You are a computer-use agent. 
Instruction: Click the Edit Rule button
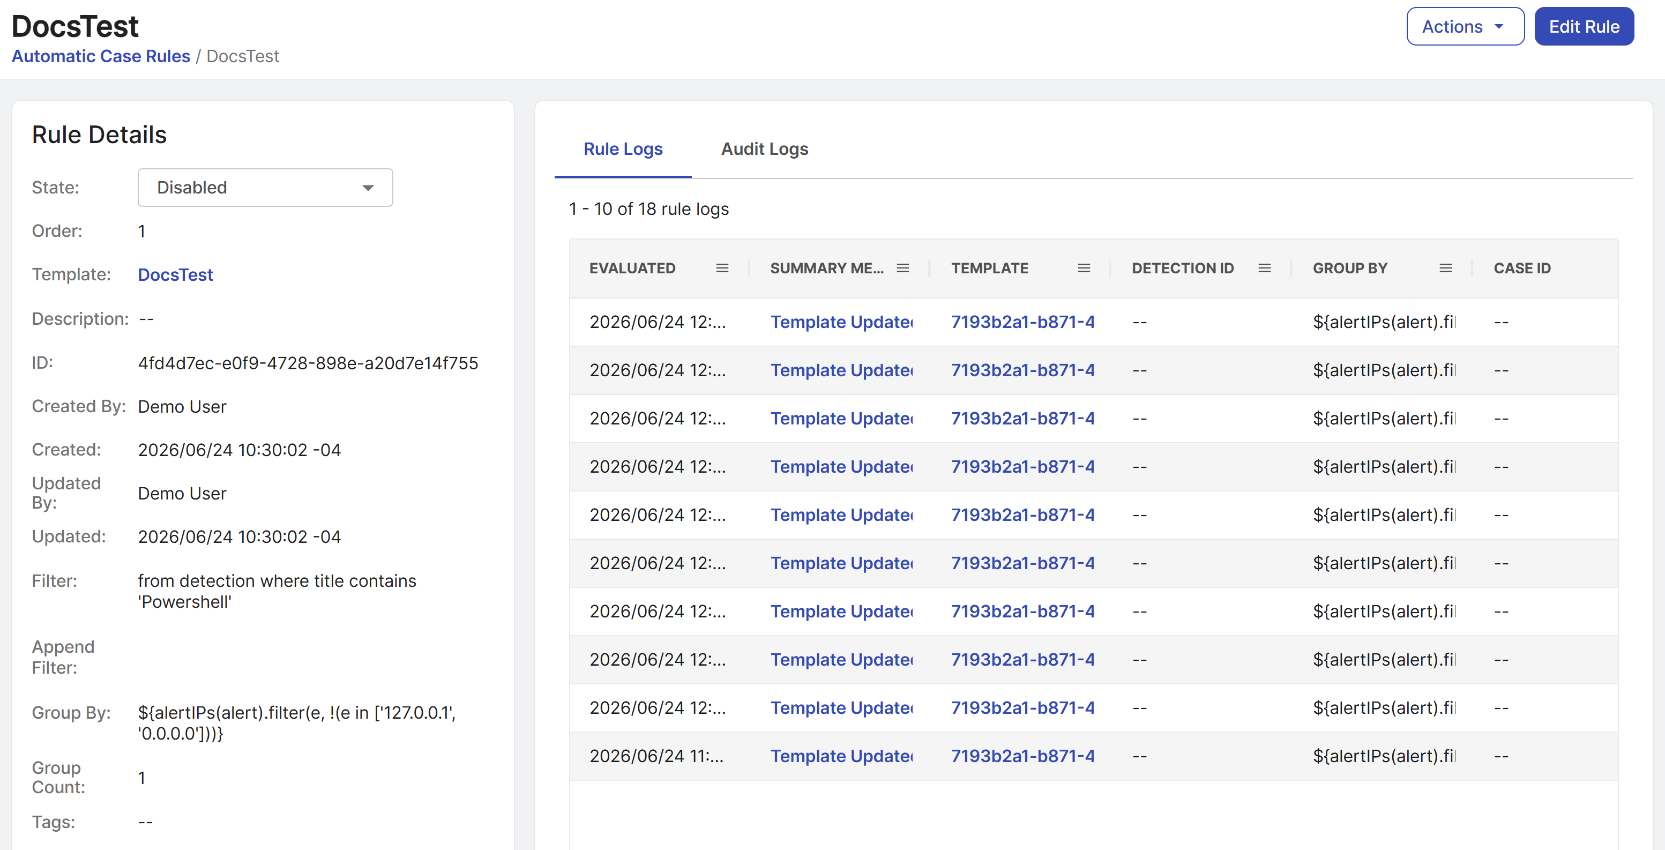pyautogui.click(x=1584, y=26)
